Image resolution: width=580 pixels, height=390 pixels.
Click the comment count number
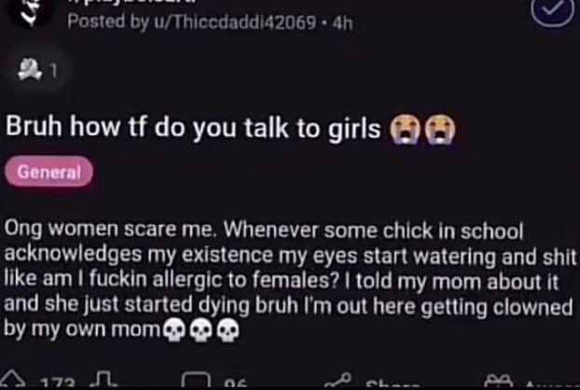(235, 383)
